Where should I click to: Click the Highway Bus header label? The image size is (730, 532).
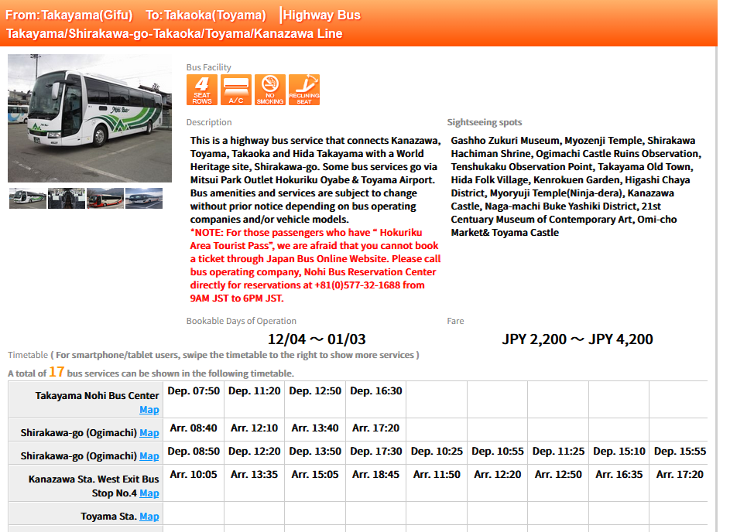(x=322, y=15)
